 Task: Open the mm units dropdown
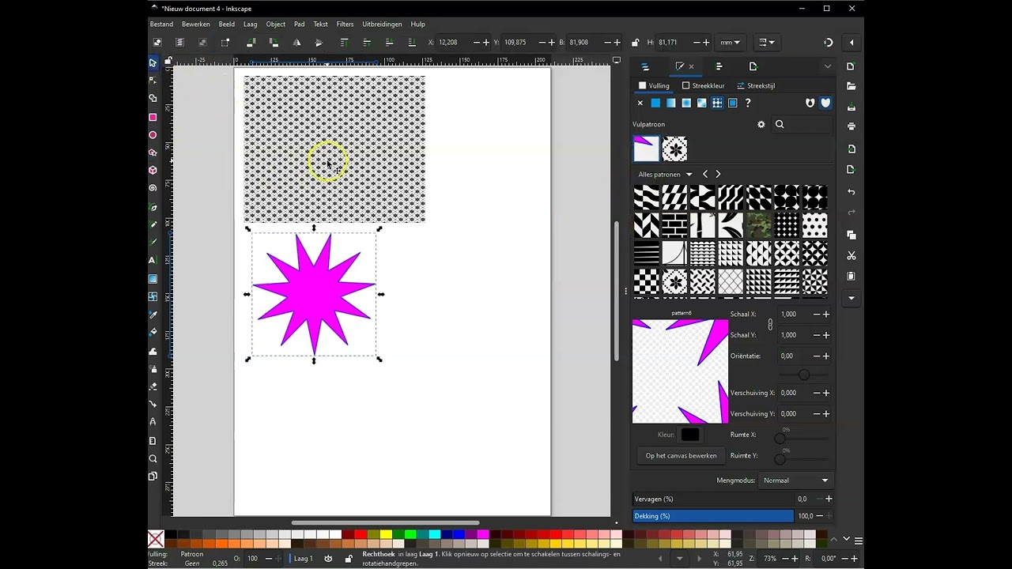pos(730,43)
